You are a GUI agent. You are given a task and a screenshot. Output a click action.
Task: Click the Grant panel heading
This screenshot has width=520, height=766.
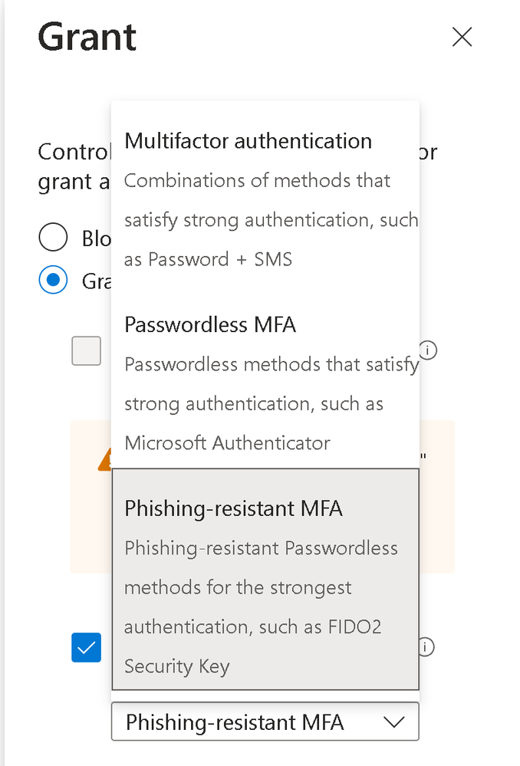click(87, 37)
